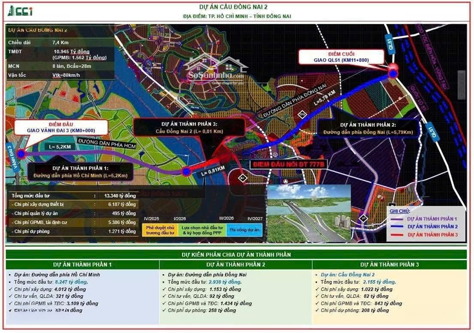This screenshot has width=474, height=333.
Task: Click the triangle marker below ĐT 777B label
Action: (286, 181)
